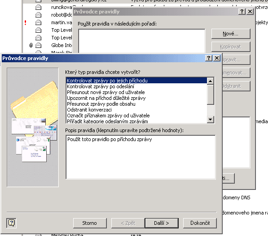Click the paperclip attachment icon in message list
The width and height of the screenshot is (268, 236).
coord(31,45)
